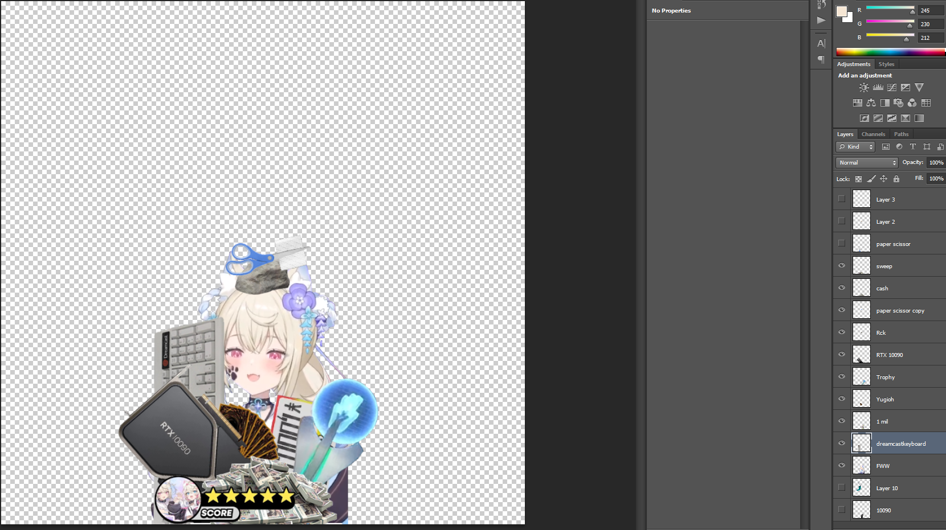The image size is (946, 530).
Task: Add a Curves adjustment
Action: click(x=892, y=88)
